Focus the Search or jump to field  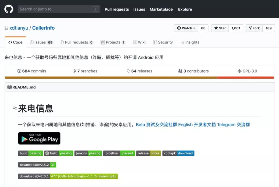[59, 9]
